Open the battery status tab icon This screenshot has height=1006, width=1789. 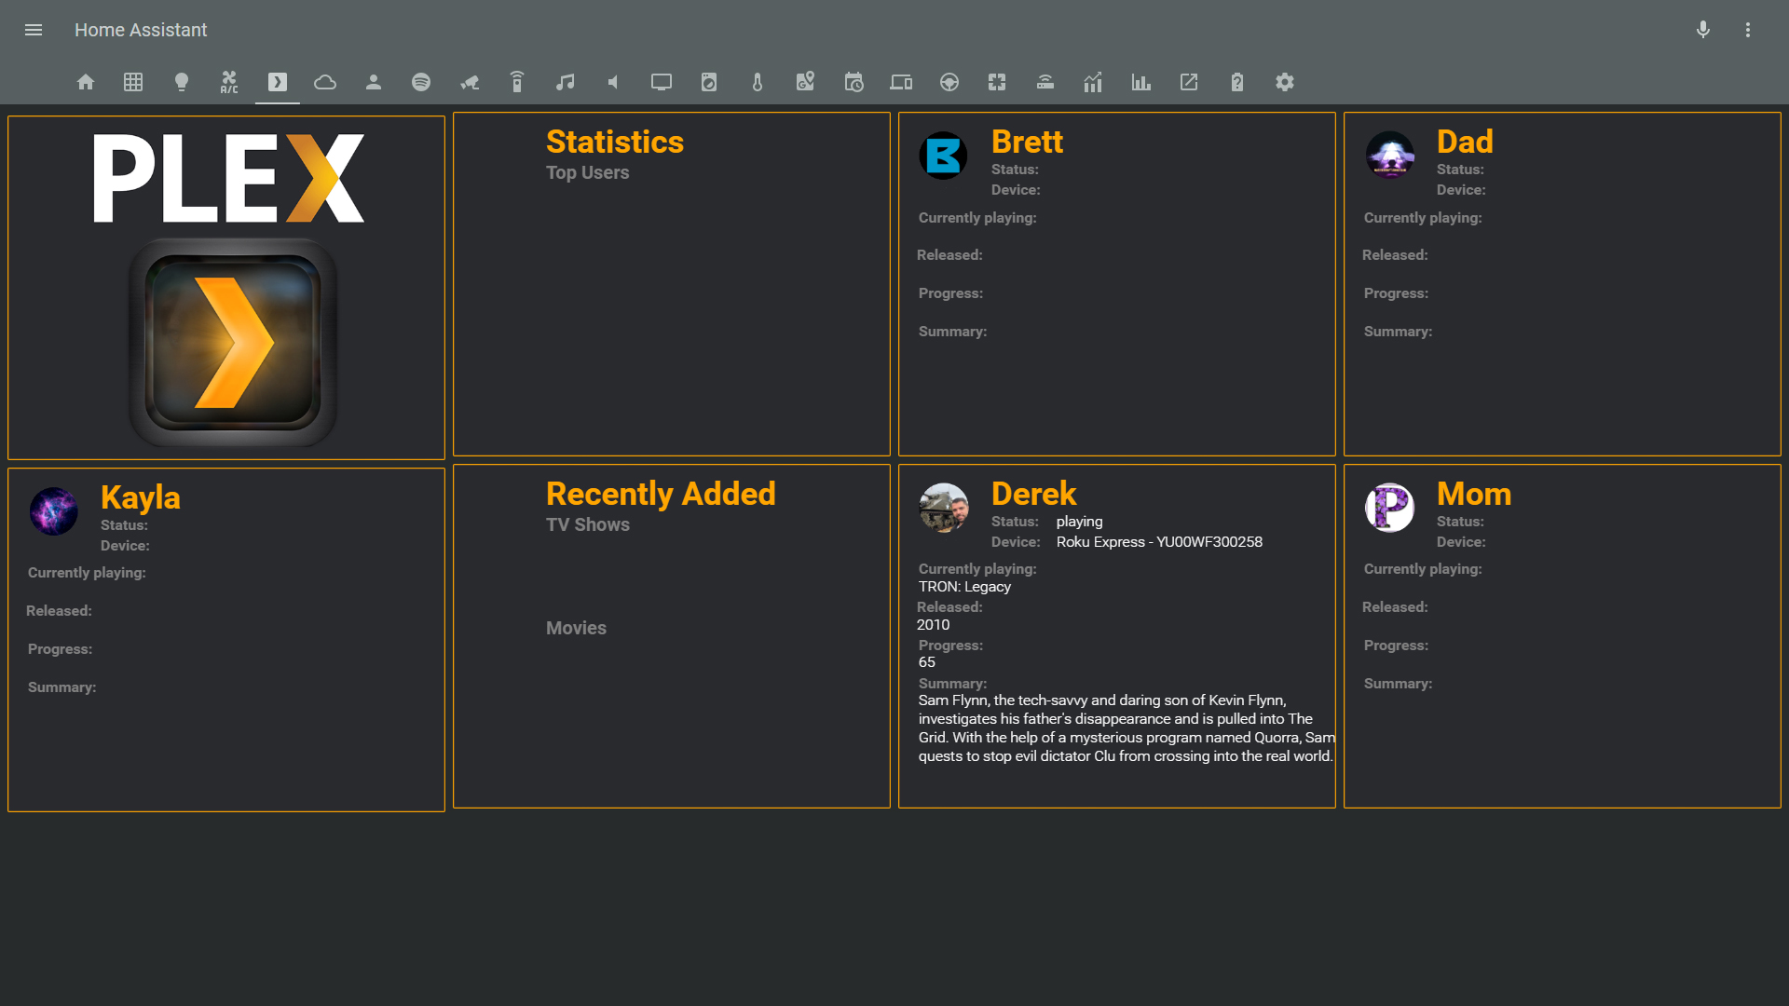click(x=1237, y=82)
